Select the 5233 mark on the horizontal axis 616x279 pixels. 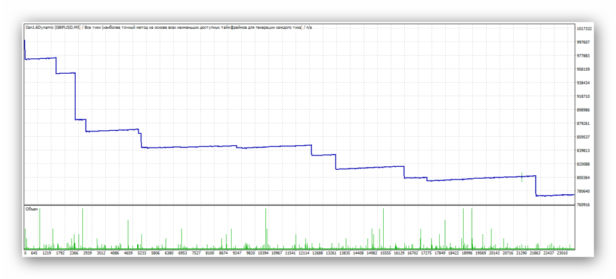point(142,253)
